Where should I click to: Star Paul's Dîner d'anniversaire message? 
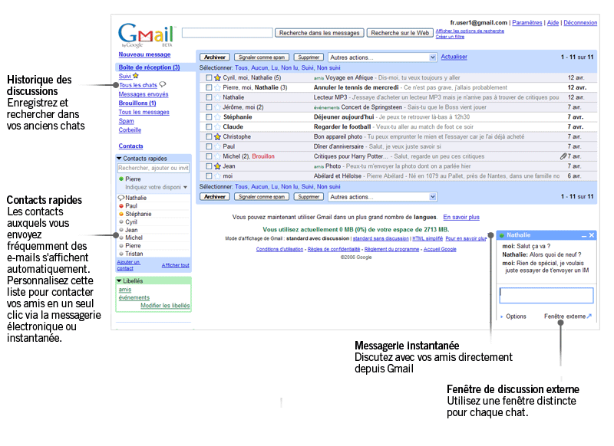tap(218, 146)
